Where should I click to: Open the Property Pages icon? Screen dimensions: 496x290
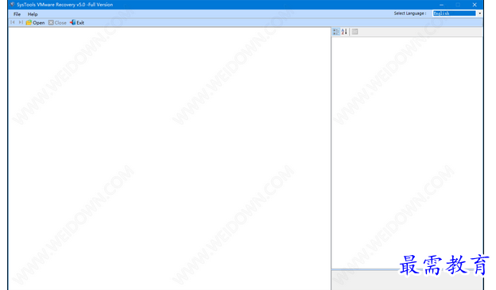(355, 32)
